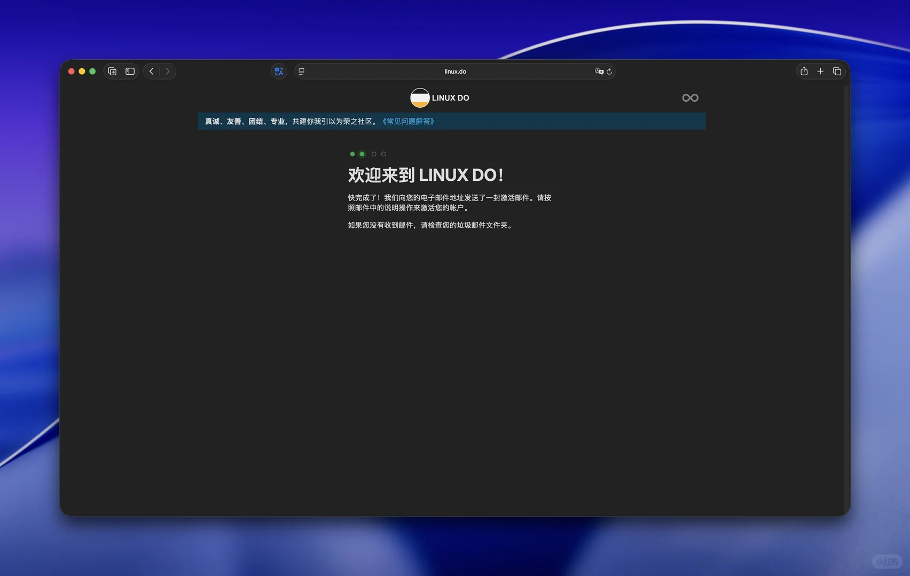Open the page settings menu in the address bar
This screenshot has height=576, width=910.
click(x=301, y=71)
